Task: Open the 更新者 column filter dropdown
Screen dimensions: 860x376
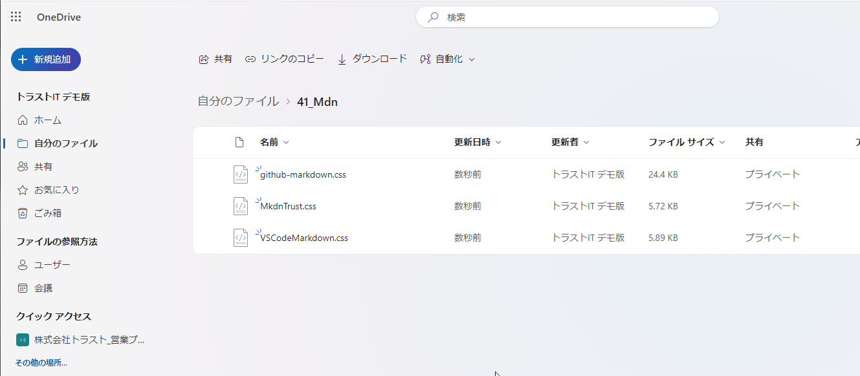Action: click(x=586, y=143)
